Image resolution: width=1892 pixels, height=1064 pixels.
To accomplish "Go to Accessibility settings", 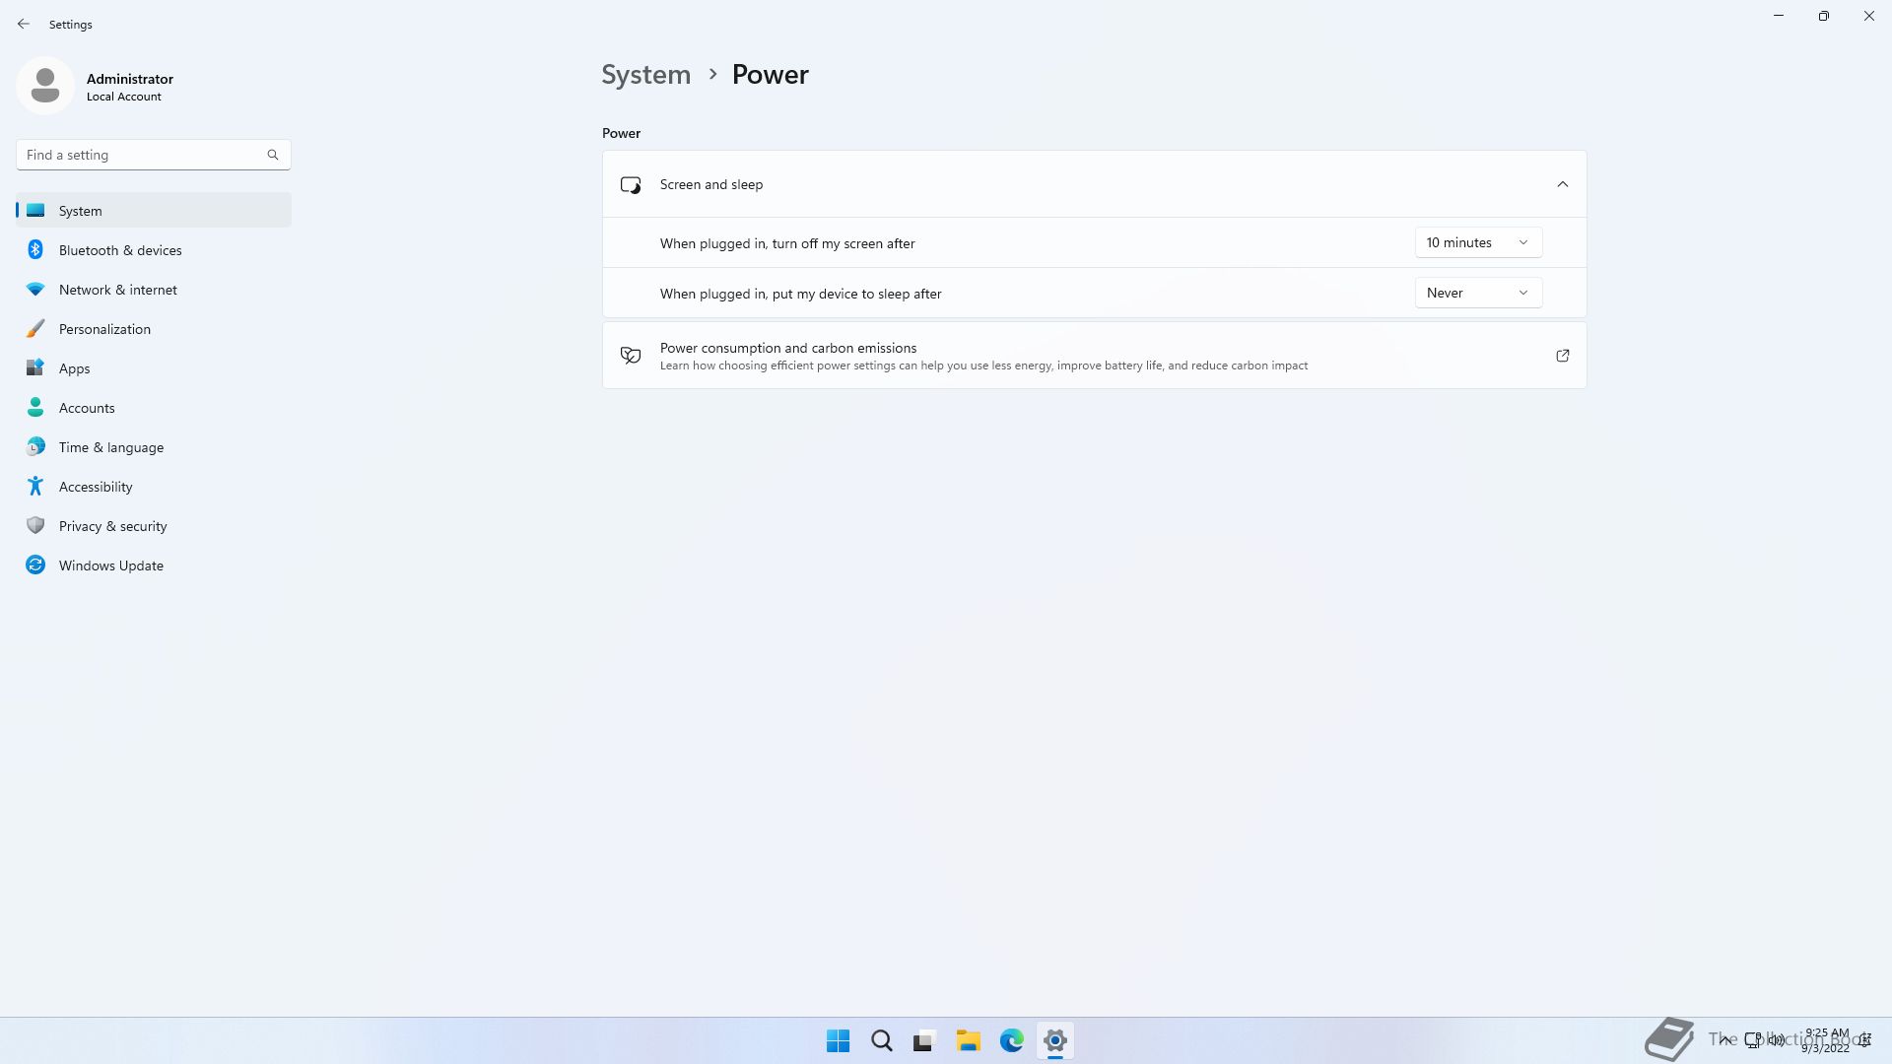I will [96, 487].
